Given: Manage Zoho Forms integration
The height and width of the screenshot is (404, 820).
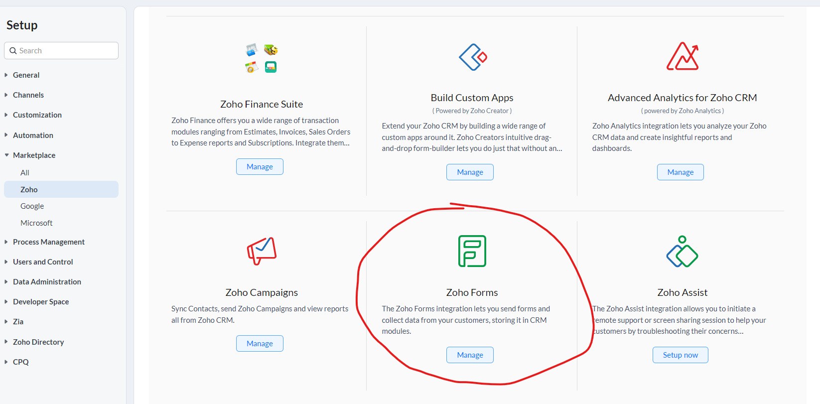Looking at the screenshot, I should [x=470, y=355].
